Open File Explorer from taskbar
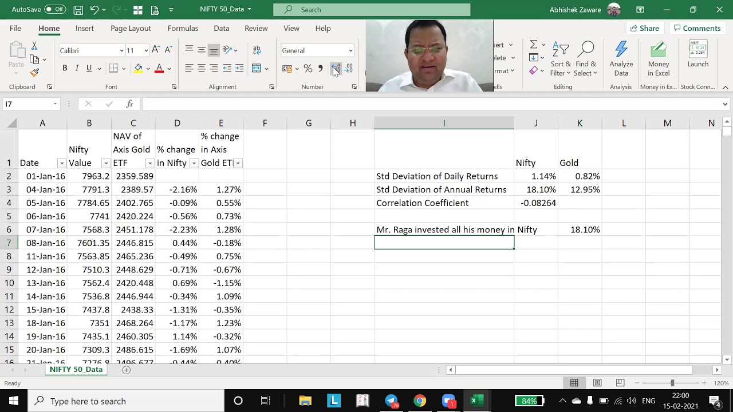Screen dimensions: 733x412 305,401
